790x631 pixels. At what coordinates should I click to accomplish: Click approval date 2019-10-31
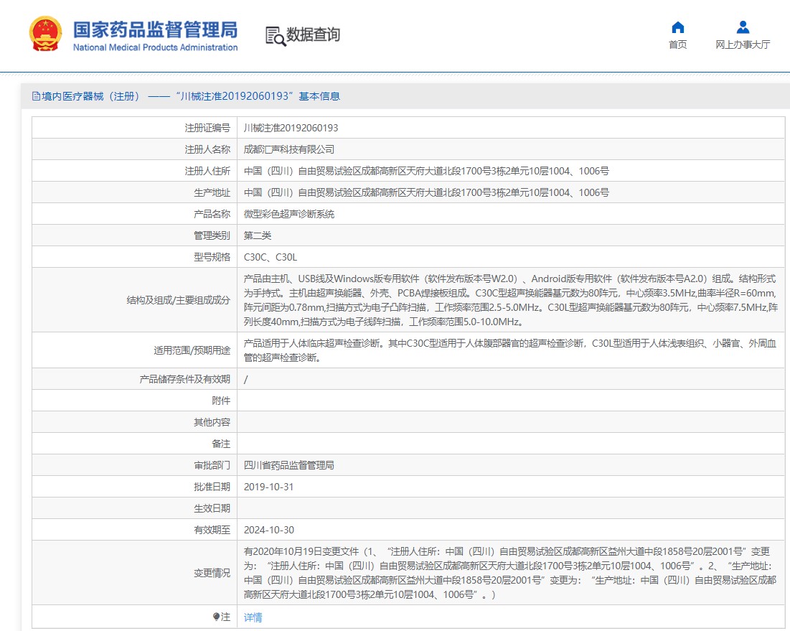point(268,487)
